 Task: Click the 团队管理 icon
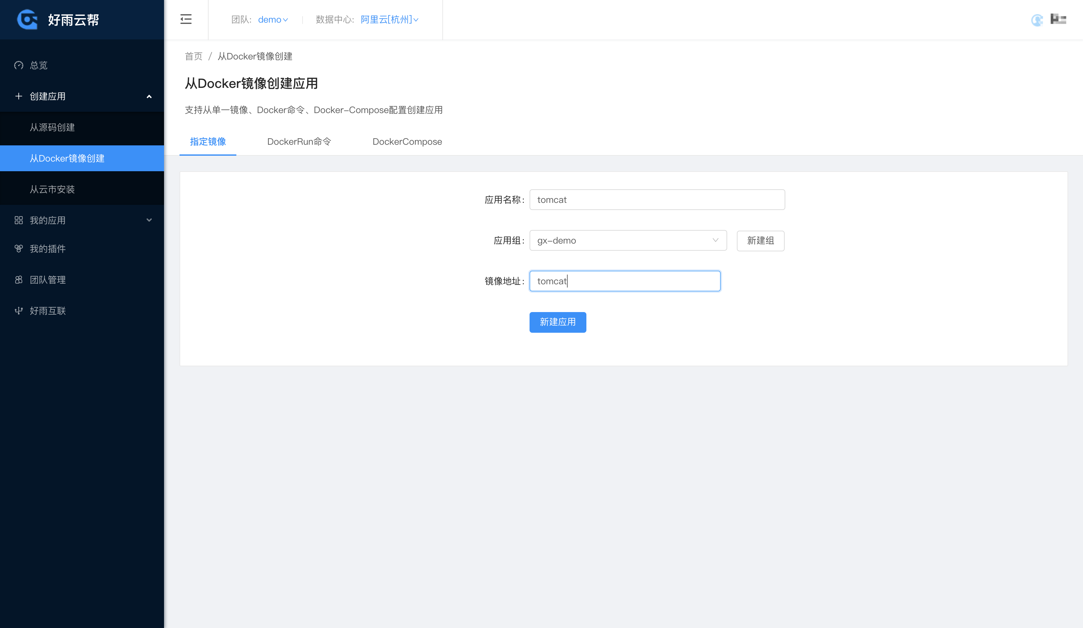[x=18, y=280]
